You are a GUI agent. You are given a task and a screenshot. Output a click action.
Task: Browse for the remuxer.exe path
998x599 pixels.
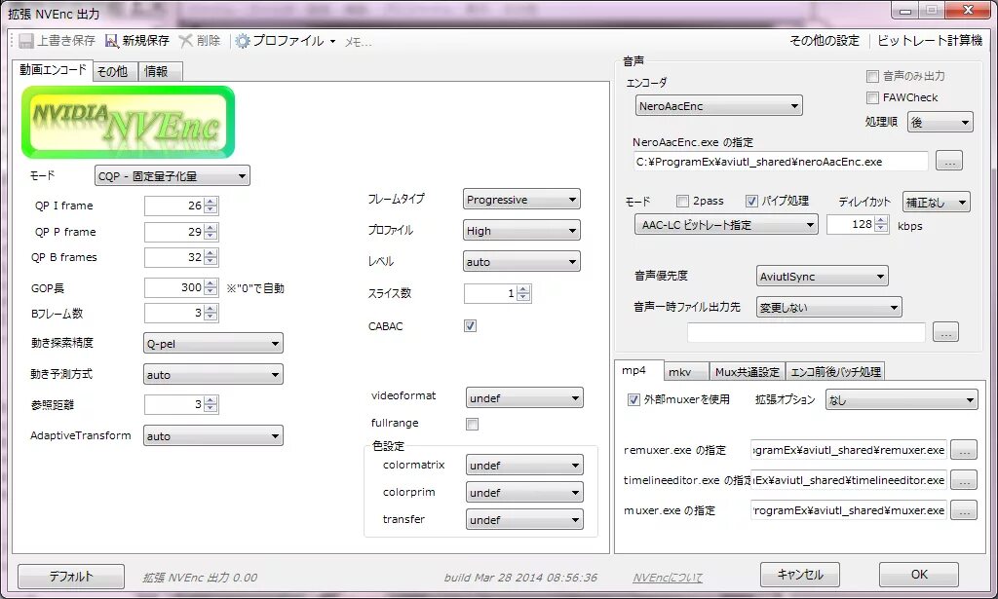click(x=964, y=450)
